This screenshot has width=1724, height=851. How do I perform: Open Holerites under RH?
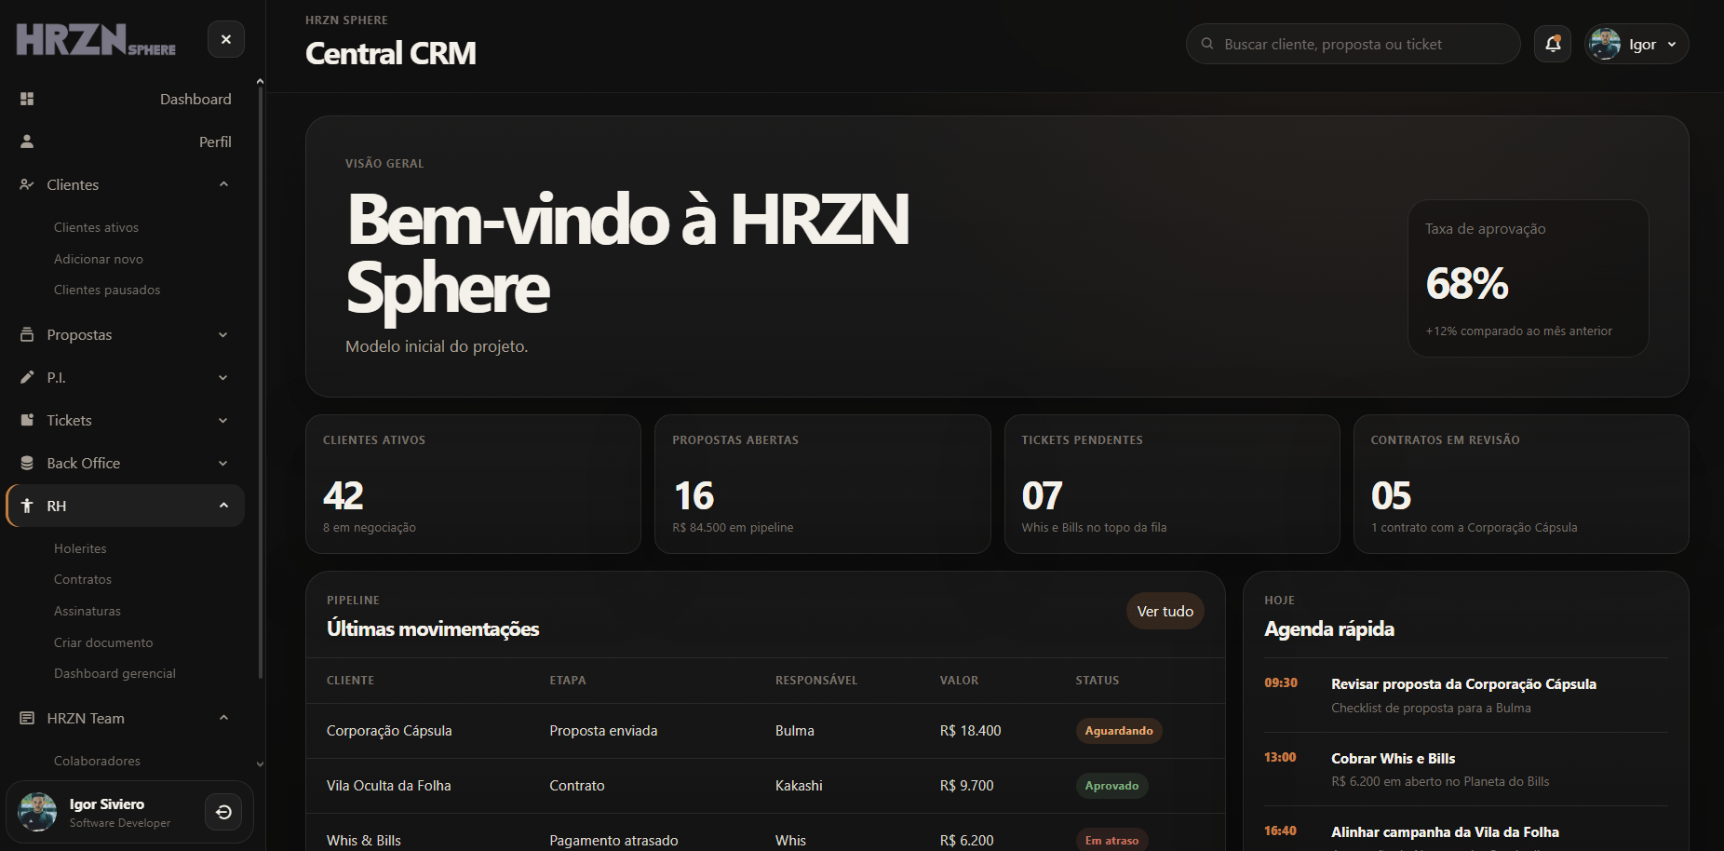[x=80, y=548]
